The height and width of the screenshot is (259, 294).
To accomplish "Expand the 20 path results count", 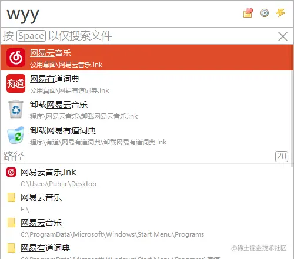I will point(282,156).
